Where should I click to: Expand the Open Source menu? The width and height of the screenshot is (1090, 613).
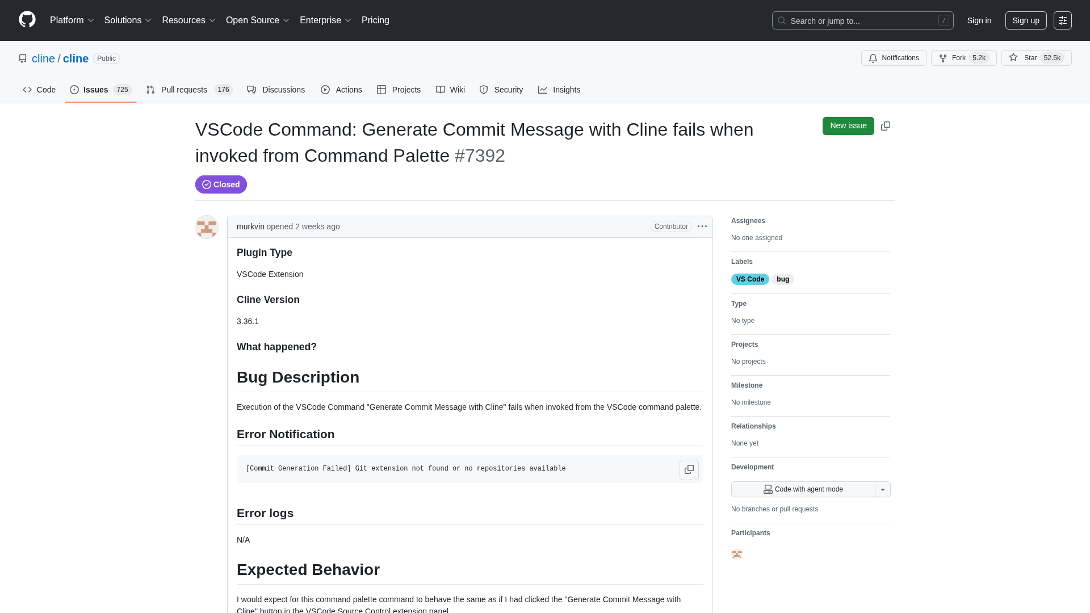tap(258, 20)
